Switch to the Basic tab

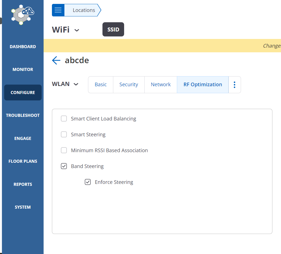[101, 84]
